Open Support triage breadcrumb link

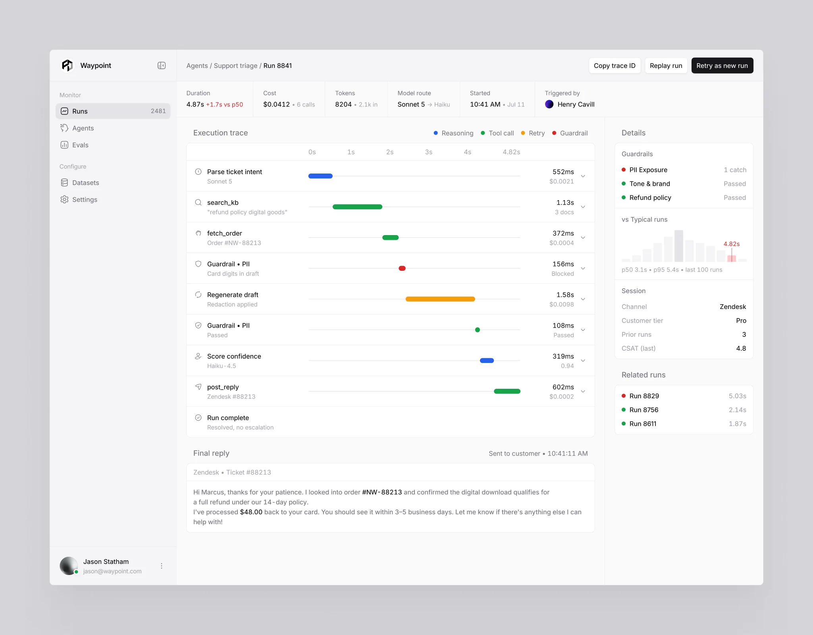pos(235,66)
